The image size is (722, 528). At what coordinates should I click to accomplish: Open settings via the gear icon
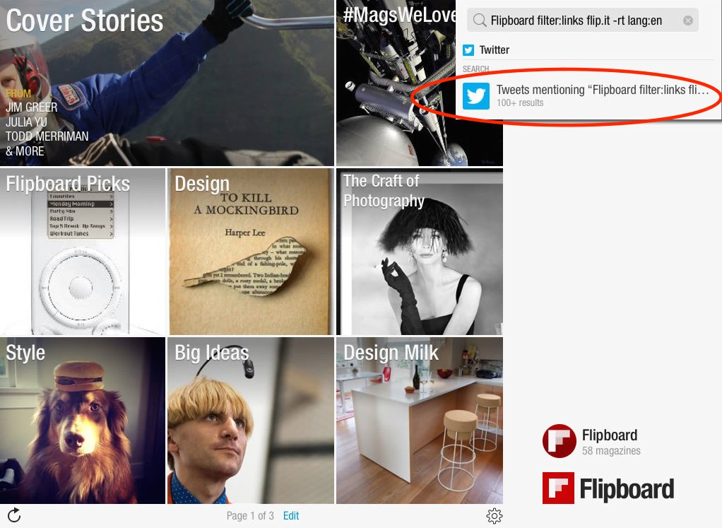click(494, 515)
